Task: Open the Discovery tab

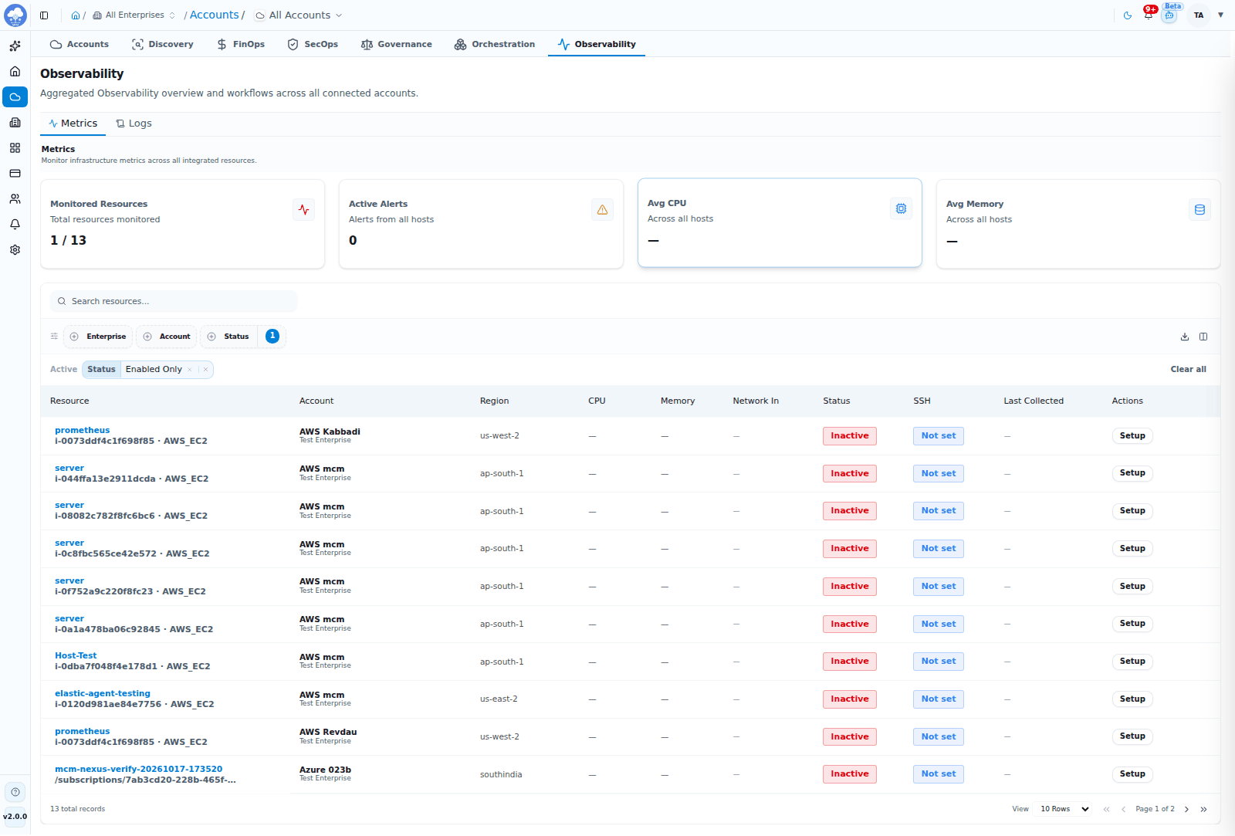Action: 163,45
